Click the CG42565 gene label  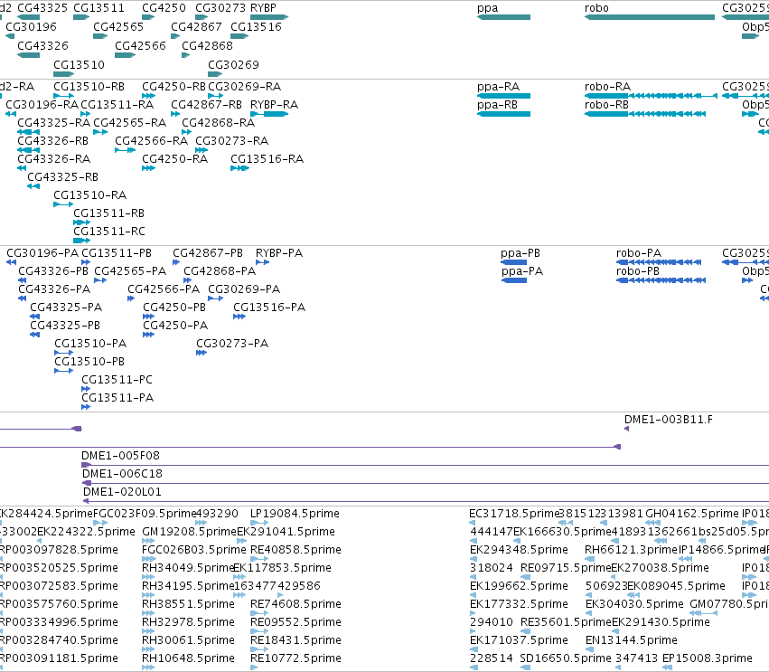[118, 27]
